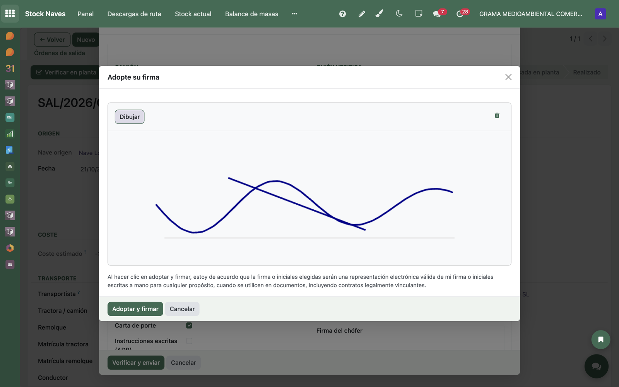
Task: Click the help question mark icon
Action: click(342, 14)
